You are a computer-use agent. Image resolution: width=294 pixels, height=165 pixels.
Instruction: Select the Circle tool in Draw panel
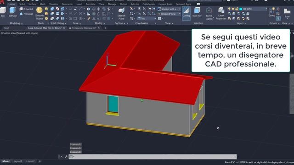click(80, 14)
